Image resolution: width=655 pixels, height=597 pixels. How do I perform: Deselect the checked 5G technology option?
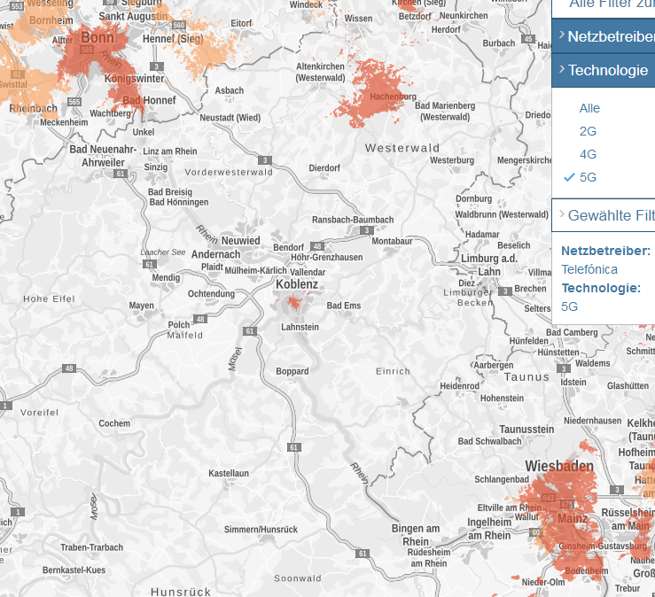(x=588, y=177)
